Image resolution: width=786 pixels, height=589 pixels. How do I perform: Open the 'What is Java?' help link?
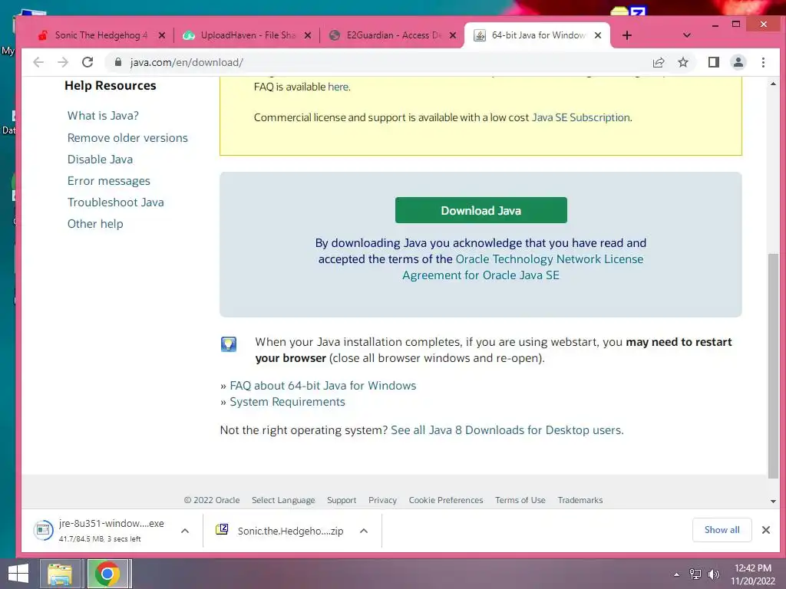(103, 116)
